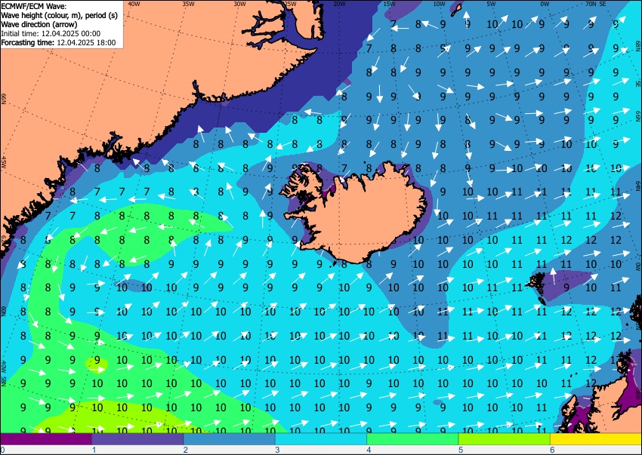Screen dimensions: 642x455
Task: Click legend scale number 4
Action: [369, 450]
